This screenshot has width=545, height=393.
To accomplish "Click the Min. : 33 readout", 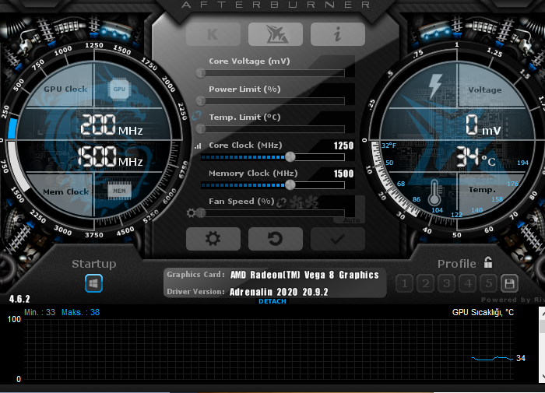I will pyautogui.click(x=40, y=312).
